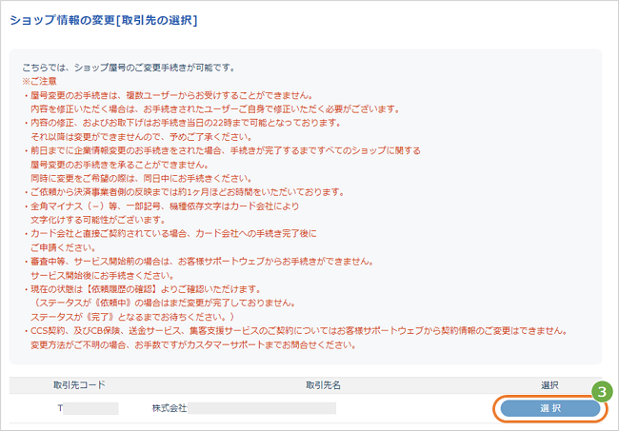The image size is (619, 431).
Task: Click the note about CCS契約、及びCB保険、送金サービス
Action: coord(295,331)
